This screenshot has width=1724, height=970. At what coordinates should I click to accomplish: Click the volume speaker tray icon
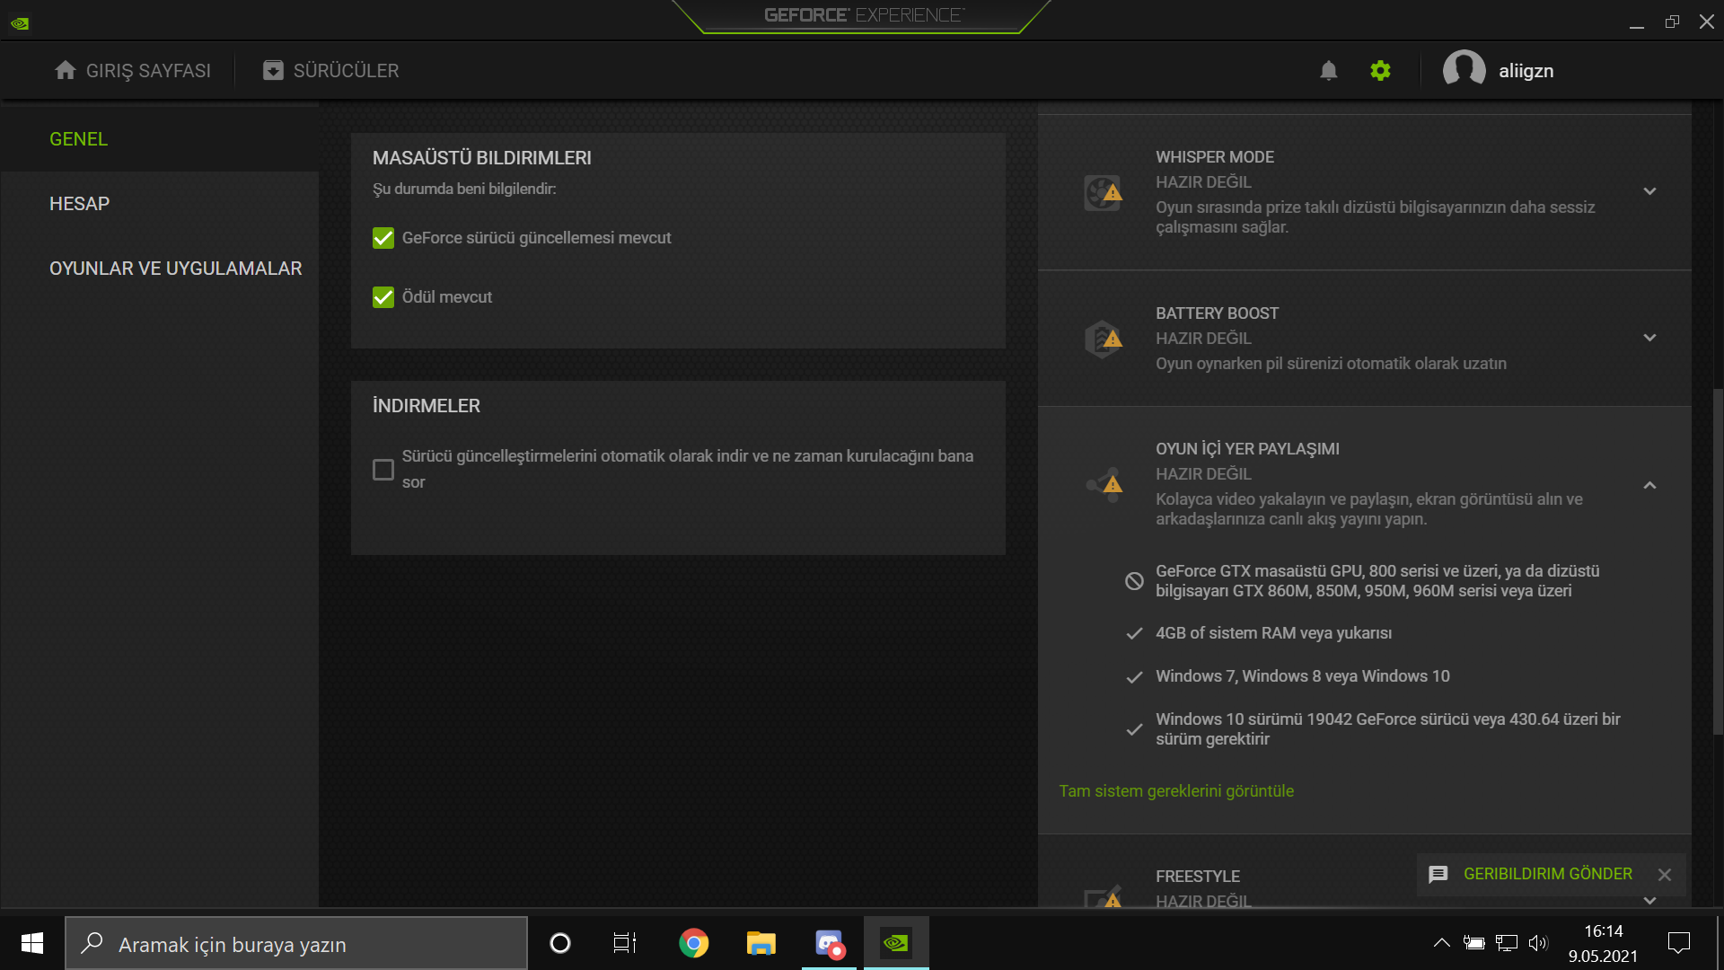pos(1538,943)
